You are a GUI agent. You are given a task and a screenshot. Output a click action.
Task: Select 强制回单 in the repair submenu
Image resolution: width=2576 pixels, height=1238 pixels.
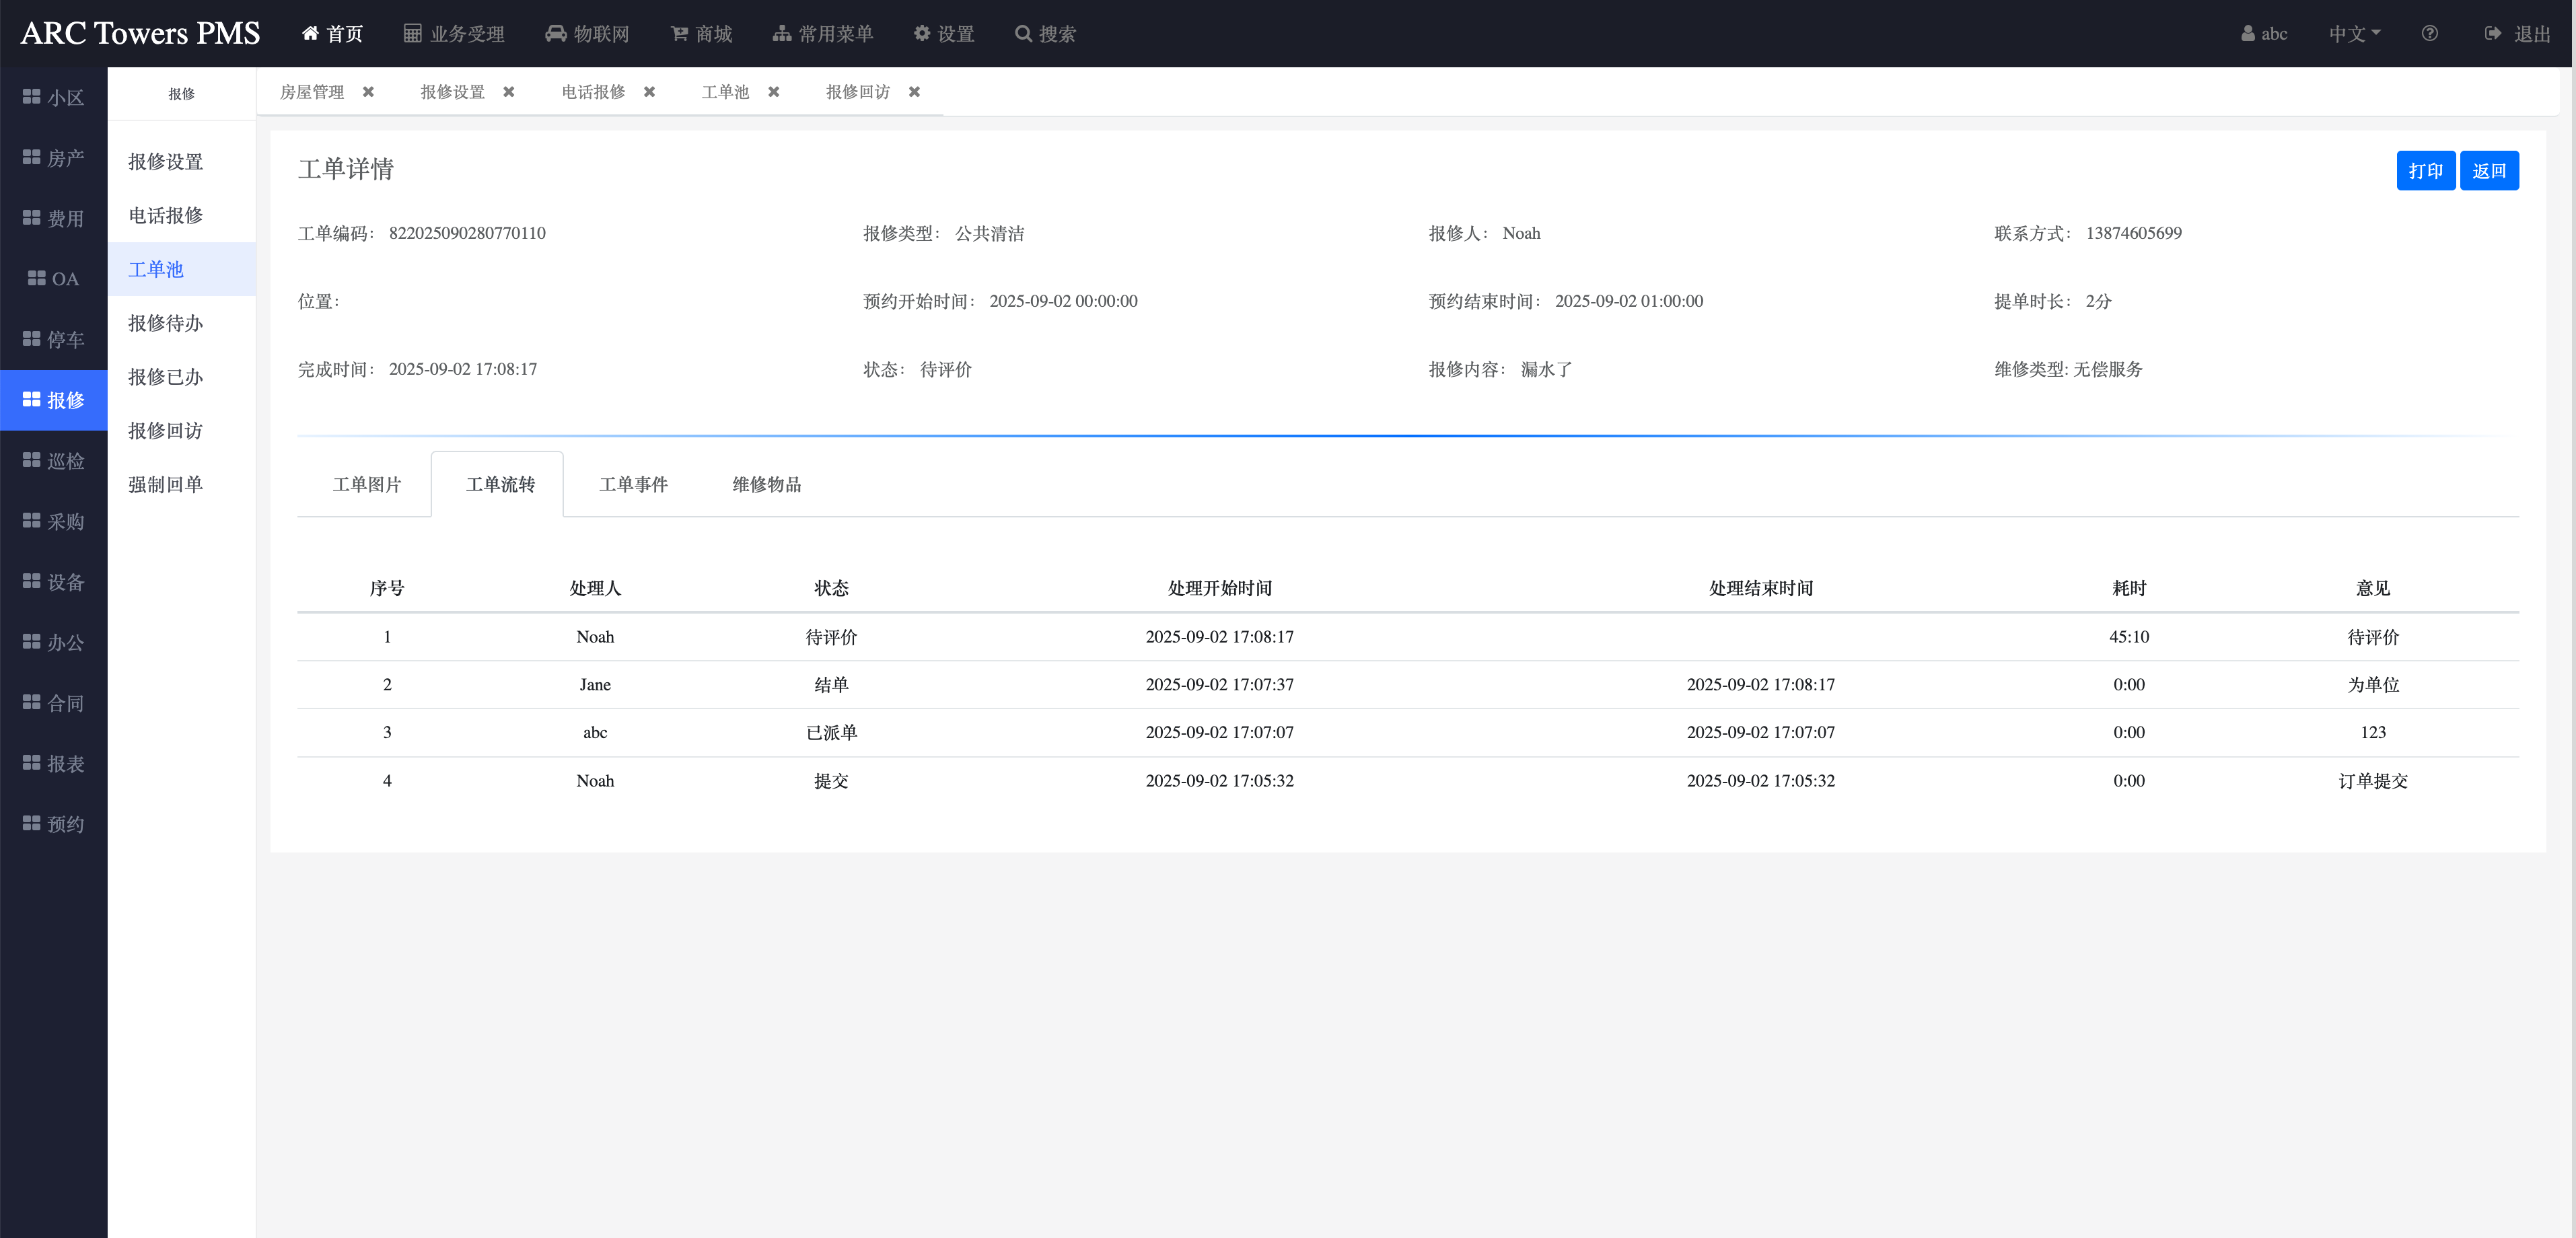166,484
